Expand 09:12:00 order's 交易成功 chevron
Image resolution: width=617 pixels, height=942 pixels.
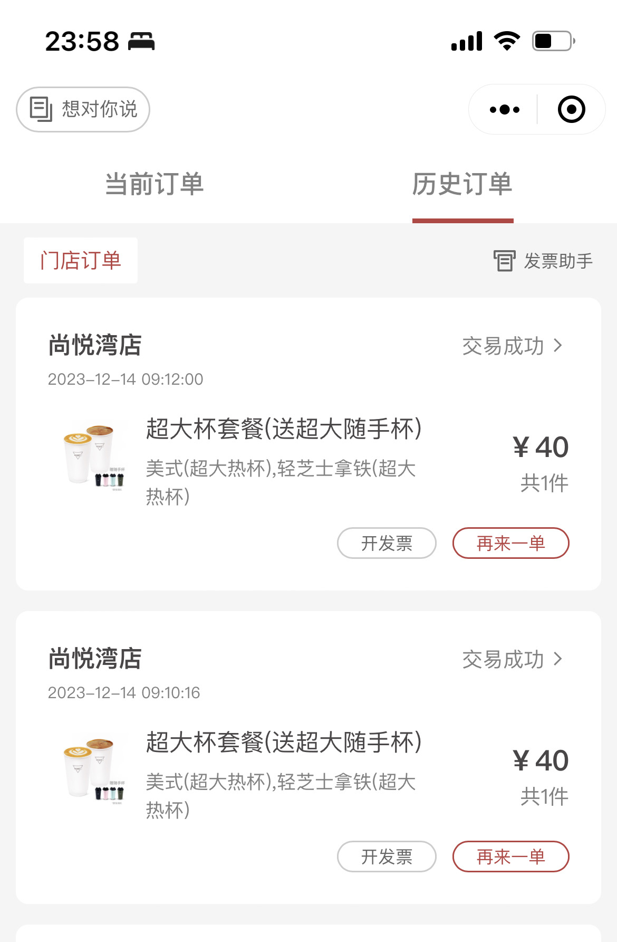(x=558, y=346)
